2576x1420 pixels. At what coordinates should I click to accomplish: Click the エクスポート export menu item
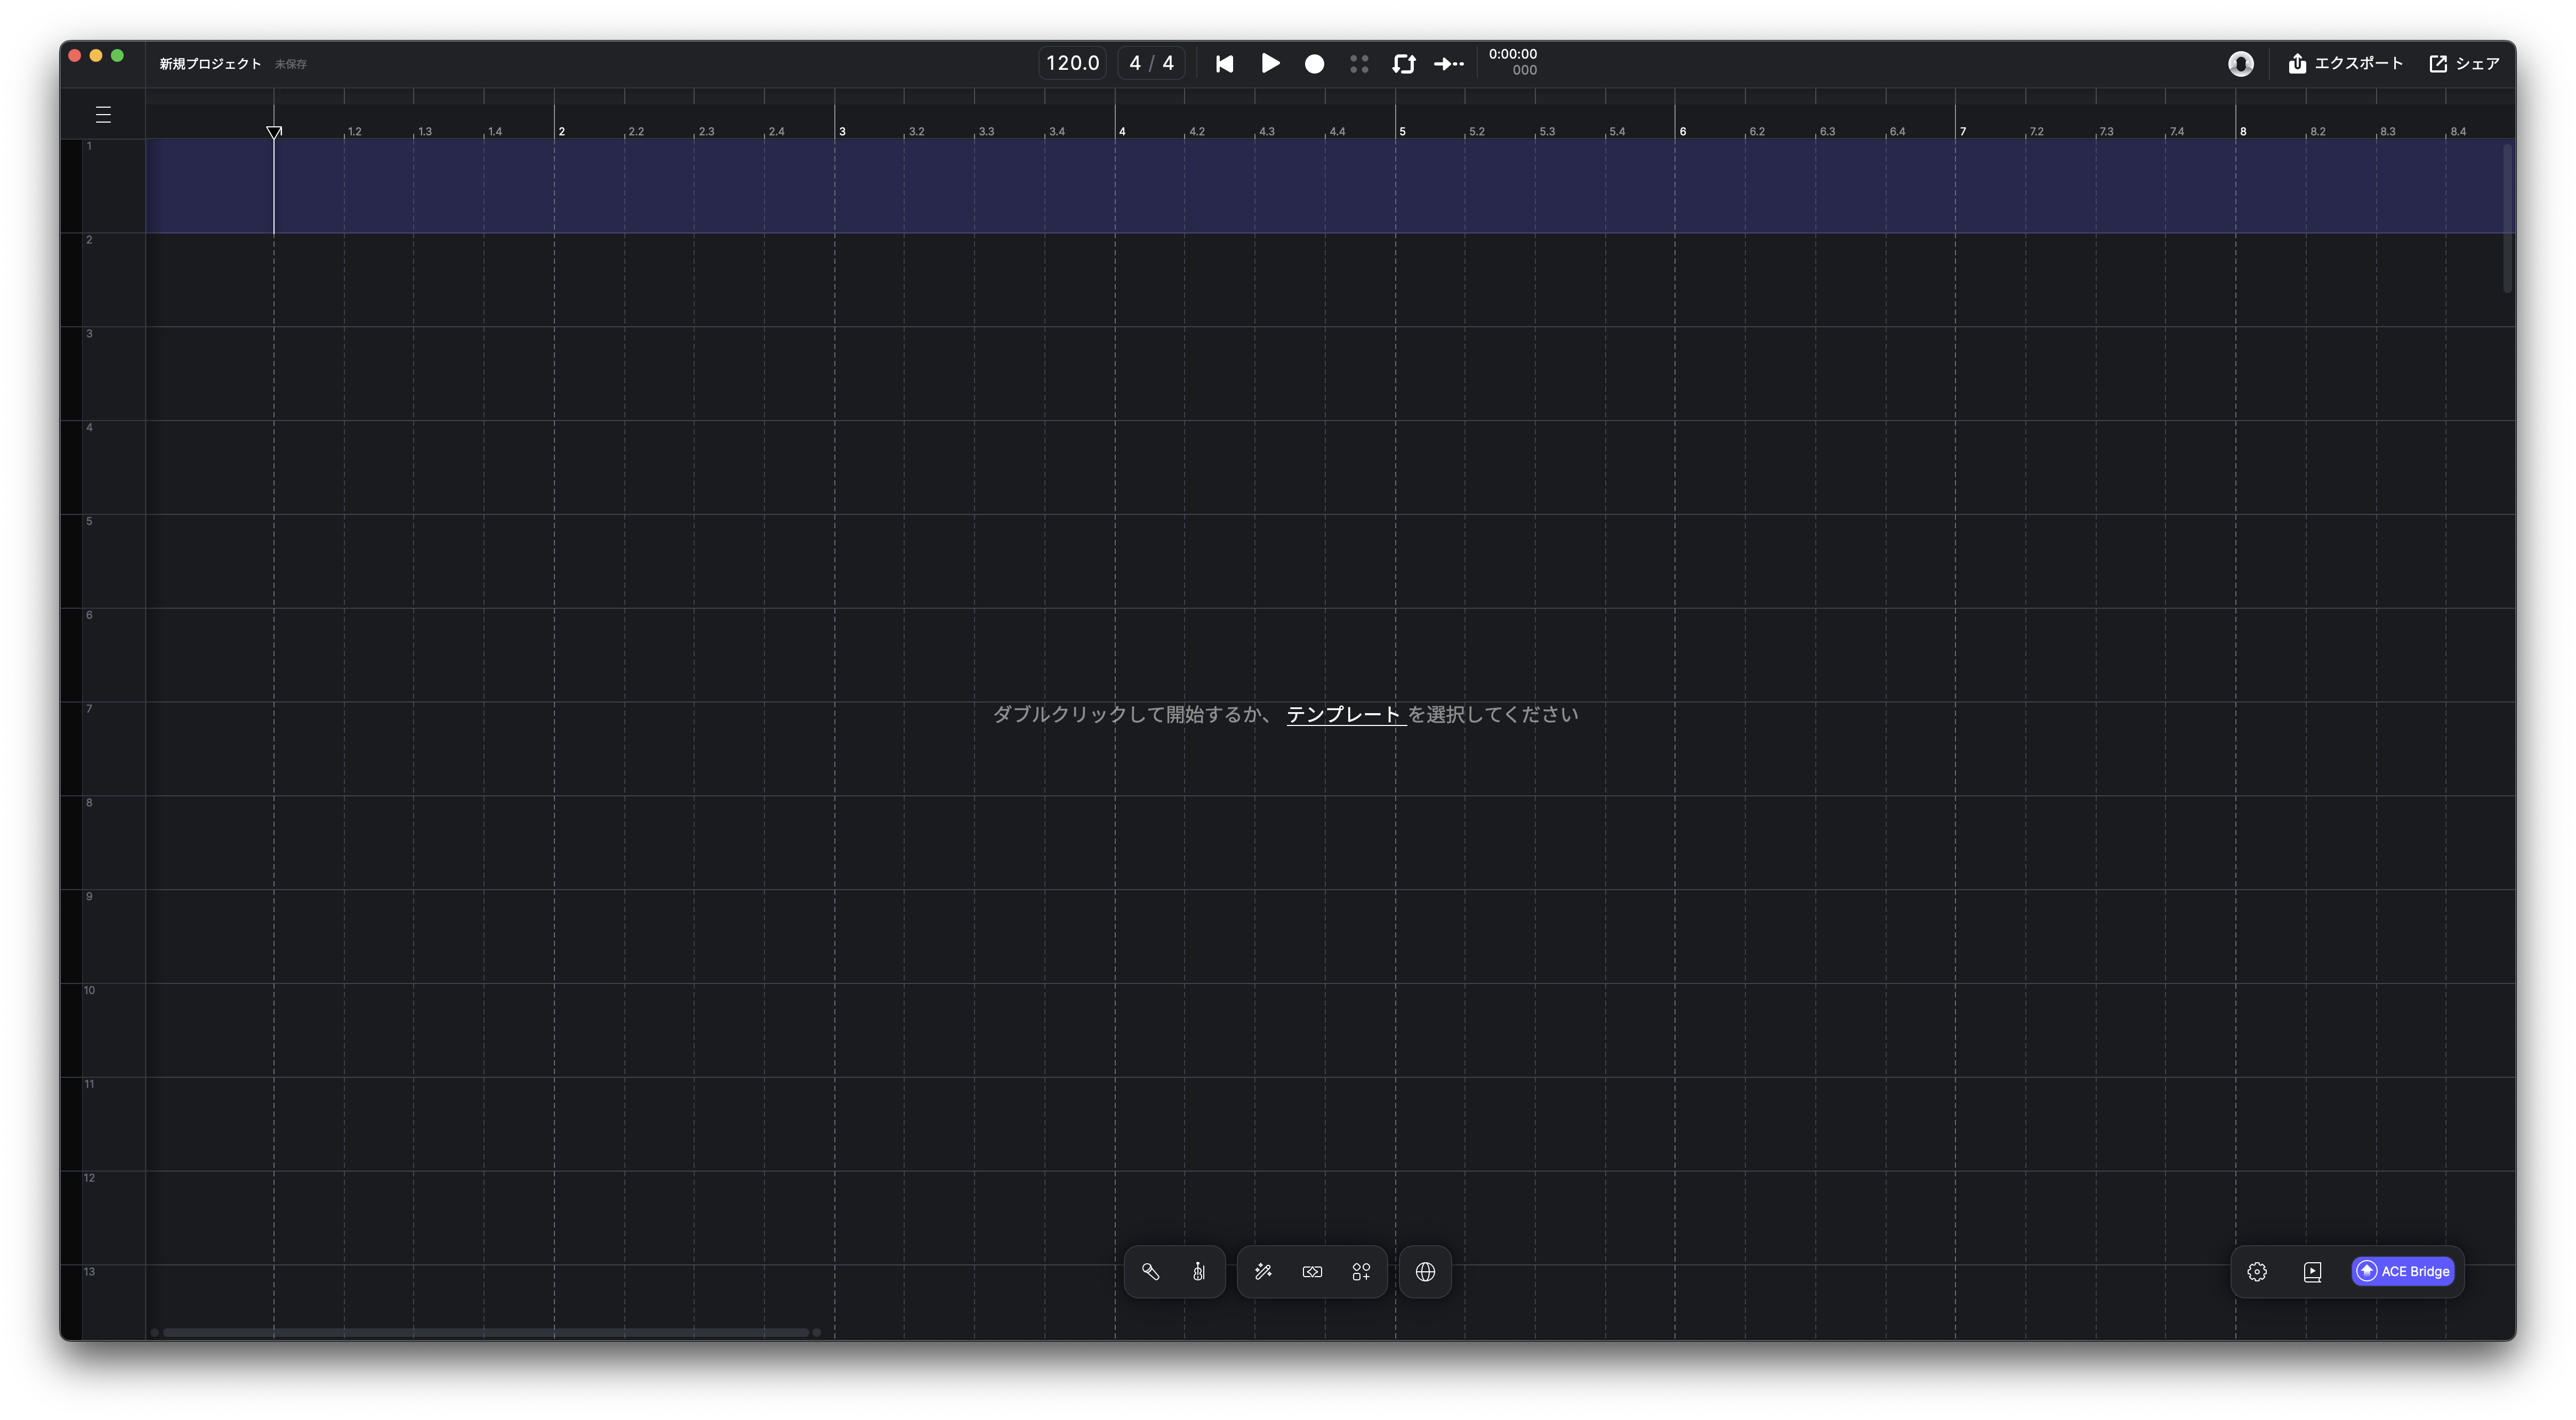click(2345, 64)
